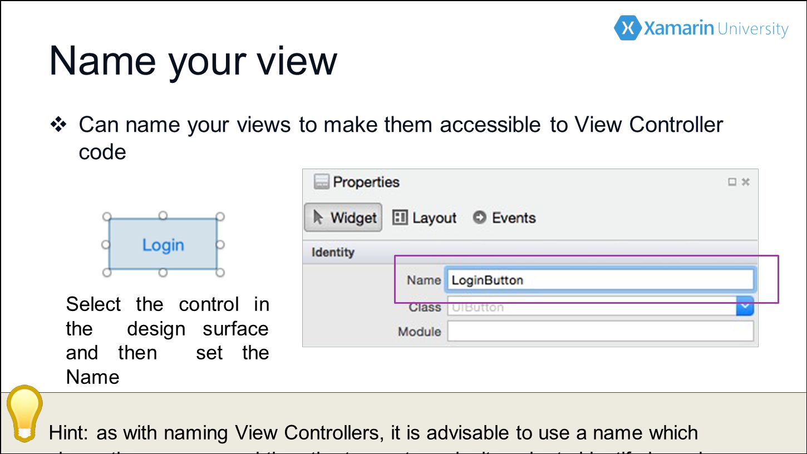
Task: Click the Name field containing LoginButton
Action: [x=600, y=280]
